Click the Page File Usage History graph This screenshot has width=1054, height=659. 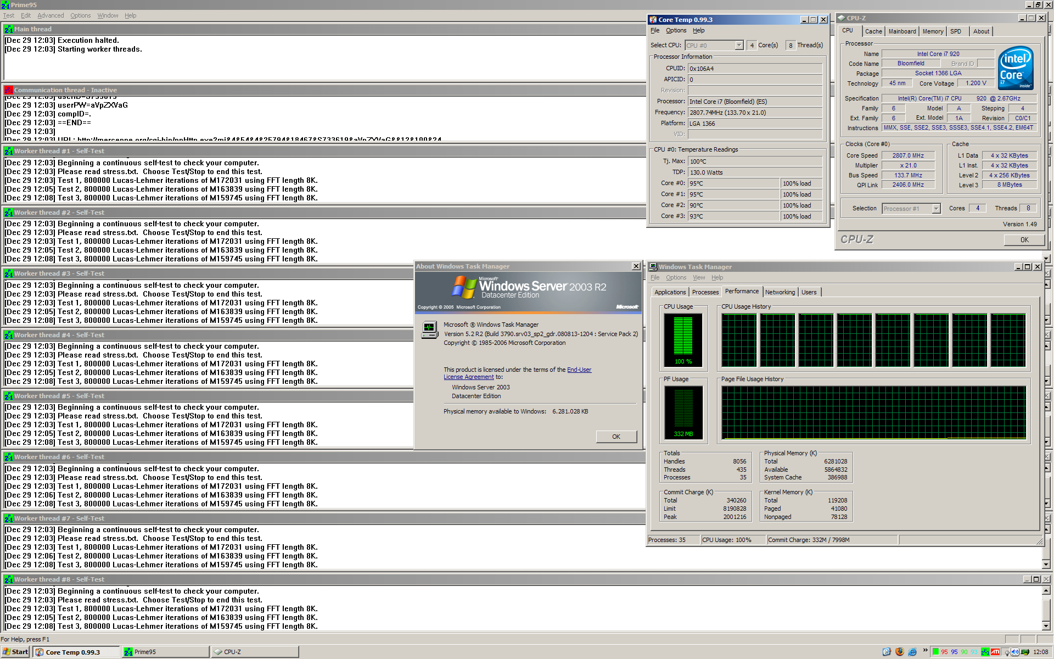pos(873,412)
